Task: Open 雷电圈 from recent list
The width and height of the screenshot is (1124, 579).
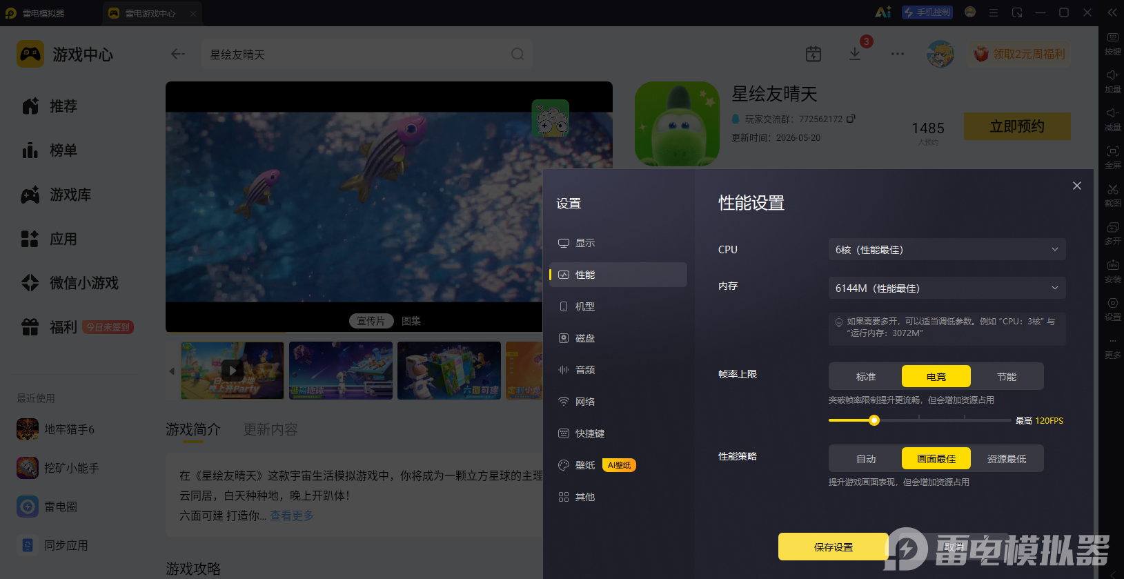Action: tap(48, 507)
